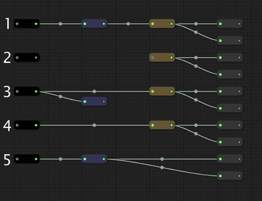
Task: Click the reroute dot between row 4's black and brown nodes
Action: (94, 125)
